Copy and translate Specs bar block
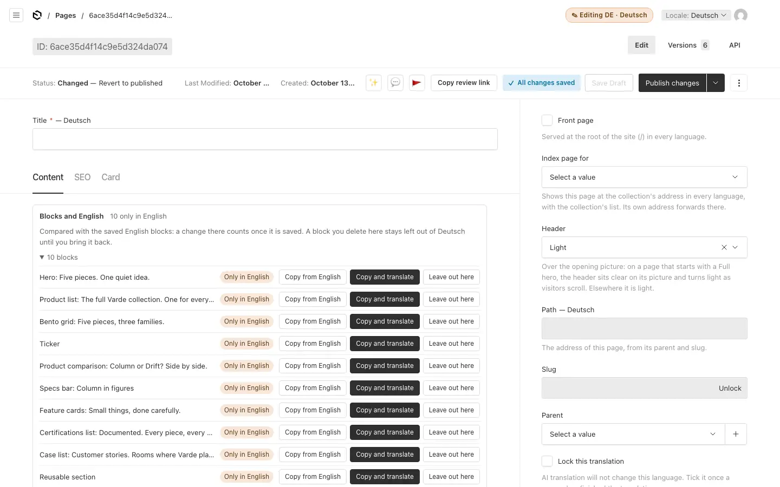Viewport: 780px width, 487px height. [x=385, y=388]
